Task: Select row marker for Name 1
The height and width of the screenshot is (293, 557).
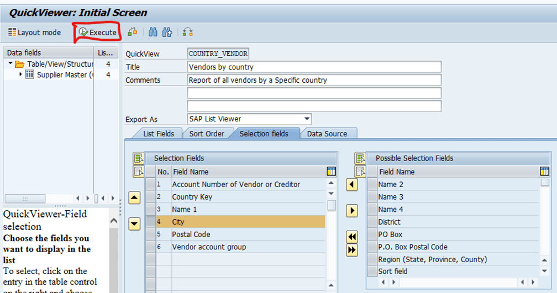Action: [x=151, y=209]
